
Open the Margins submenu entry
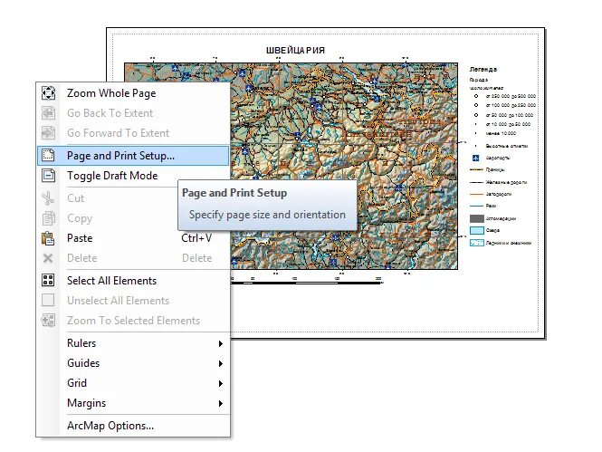[133, 403]
